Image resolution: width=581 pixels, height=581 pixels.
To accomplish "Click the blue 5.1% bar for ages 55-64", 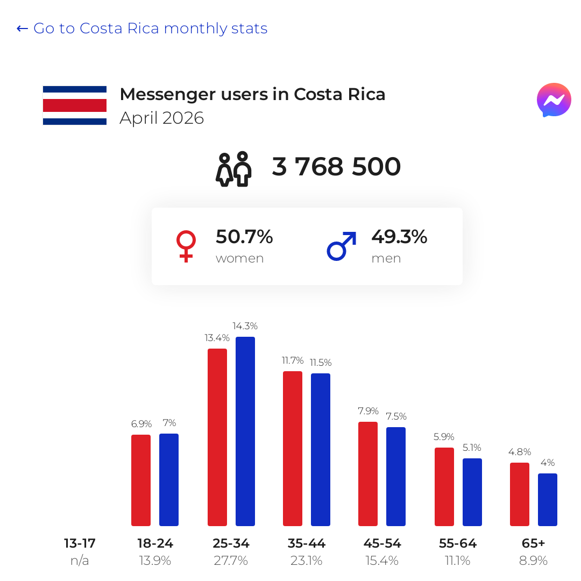I will pyautogui.click(x=472, y=492).
